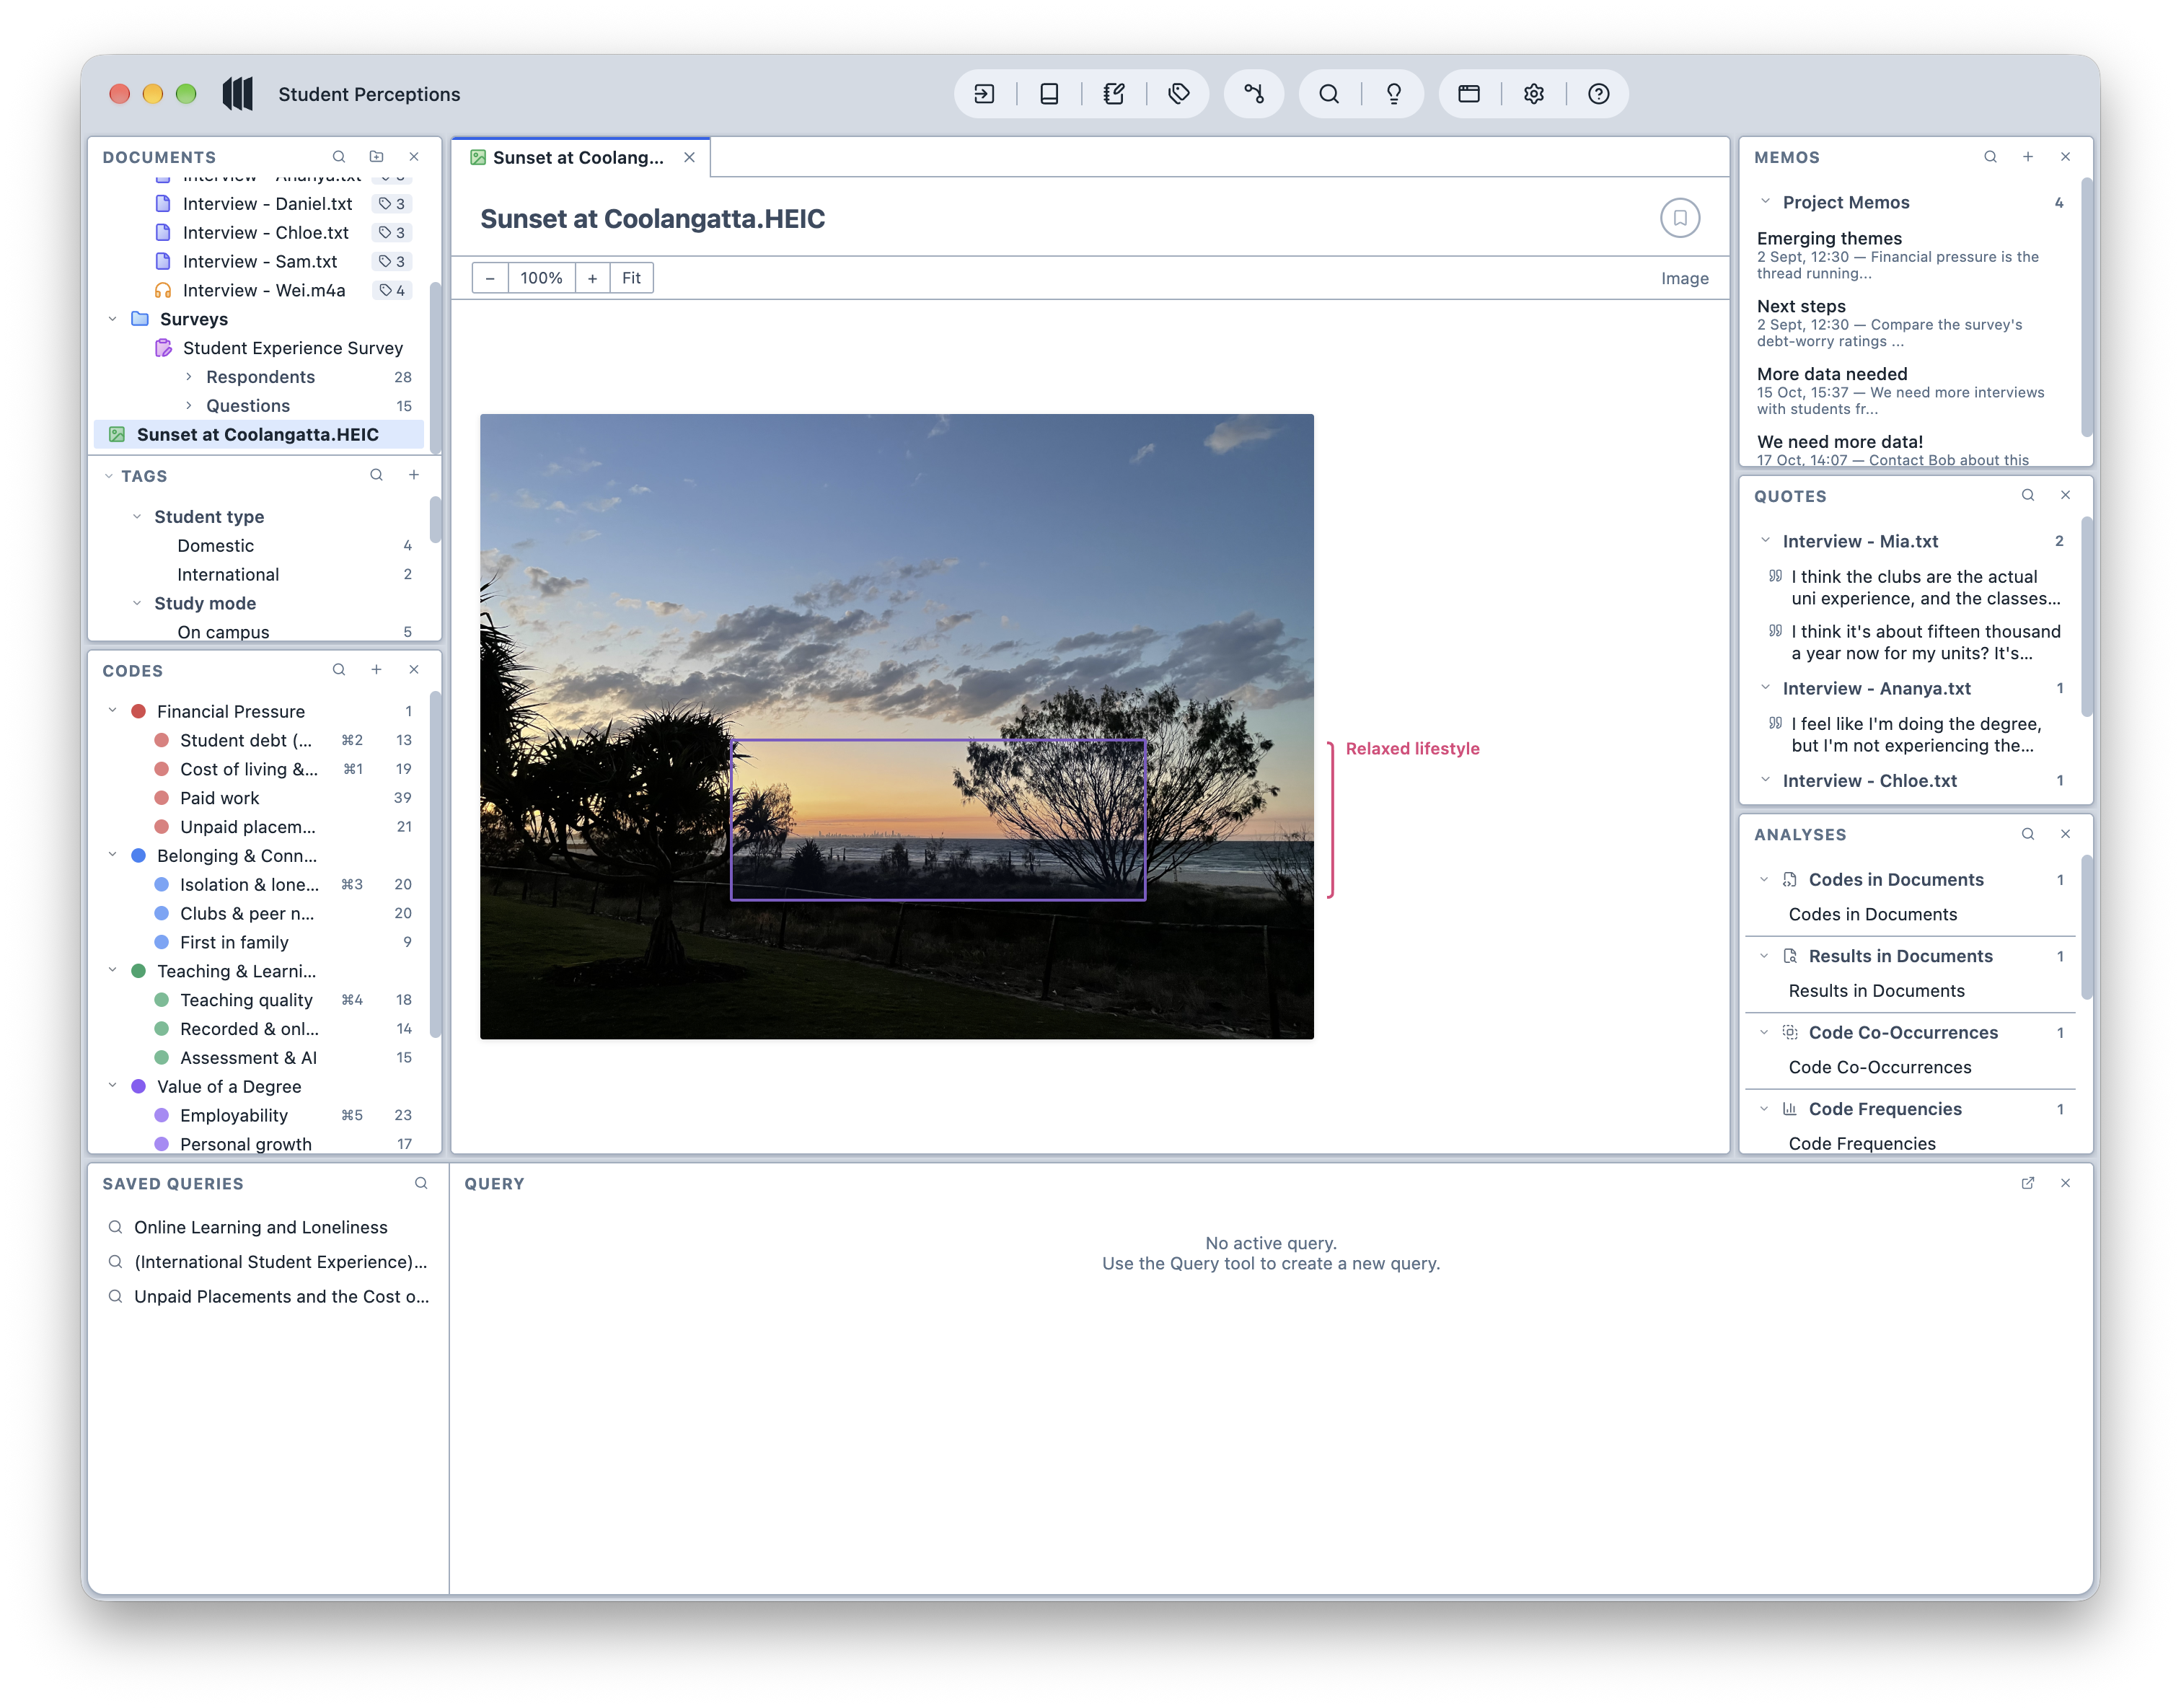Image resolution: width=2181 pixels, height=1708 pixels.
Task: Expand the Respondents row
Action: point(188,377)
